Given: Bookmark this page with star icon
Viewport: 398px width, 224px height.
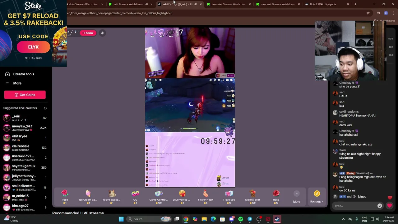Looking at the screenshot, I should [x=368, y=13].
